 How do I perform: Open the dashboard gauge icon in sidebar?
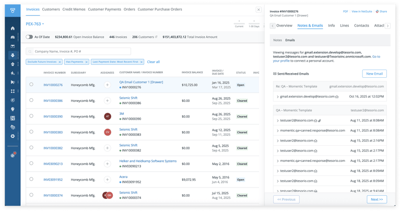point(13,38)
